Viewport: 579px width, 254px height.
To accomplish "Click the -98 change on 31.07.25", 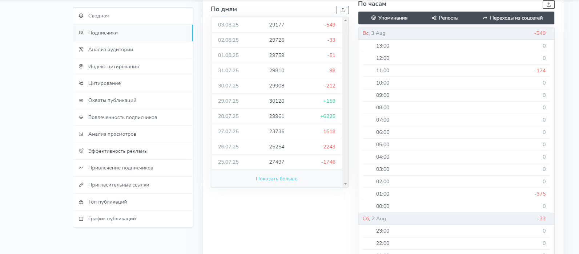I will tap(331, 70).
